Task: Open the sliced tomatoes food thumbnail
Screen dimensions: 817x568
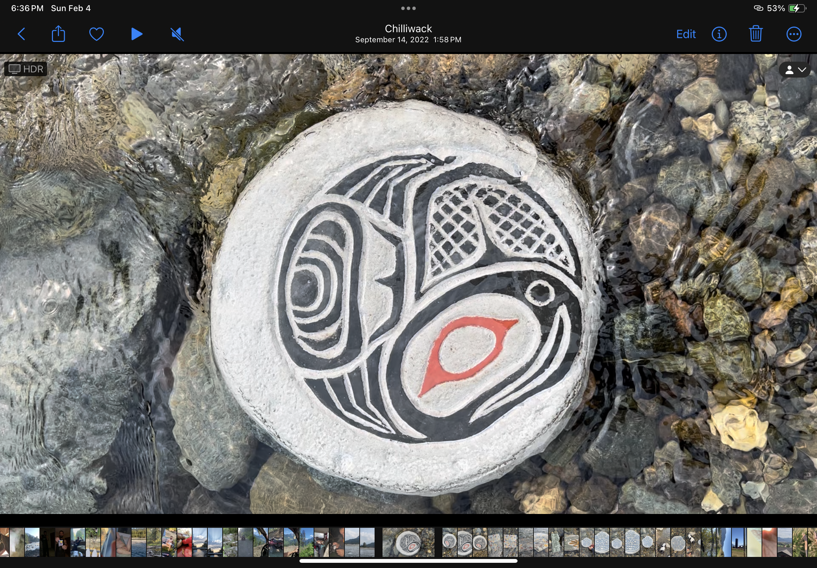Action: click(185, 542)
